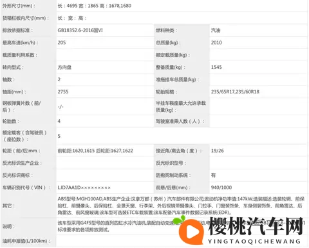Click the label 前悬/后悬(mm)
The image size is (309, 248).
pyautogui.click(x=173, y=188)
